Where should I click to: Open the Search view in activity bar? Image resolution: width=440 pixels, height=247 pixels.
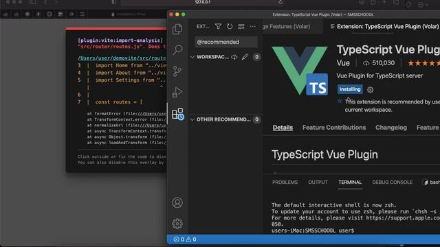[177, 50]
